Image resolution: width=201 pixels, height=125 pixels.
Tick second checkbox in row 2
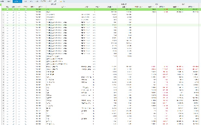tap(13, 12)
